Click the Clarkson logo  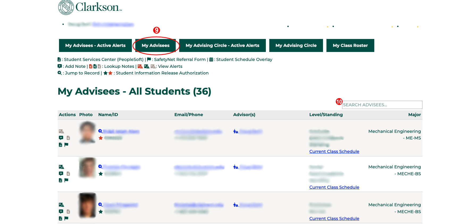(x=90, y=7)
